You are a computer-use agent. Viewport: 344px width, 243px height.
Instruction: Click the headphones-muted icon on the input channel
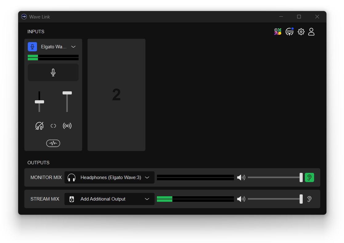tap(39, 125)
